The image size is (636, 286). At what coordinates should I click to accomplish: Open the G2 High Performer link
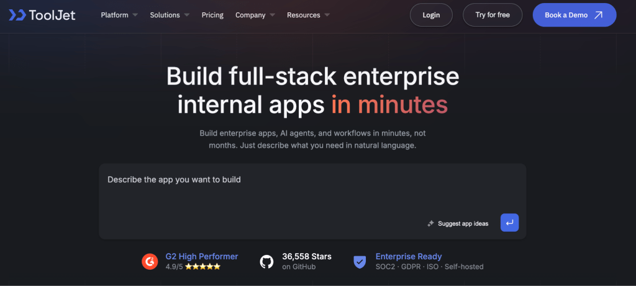point(202,256)
